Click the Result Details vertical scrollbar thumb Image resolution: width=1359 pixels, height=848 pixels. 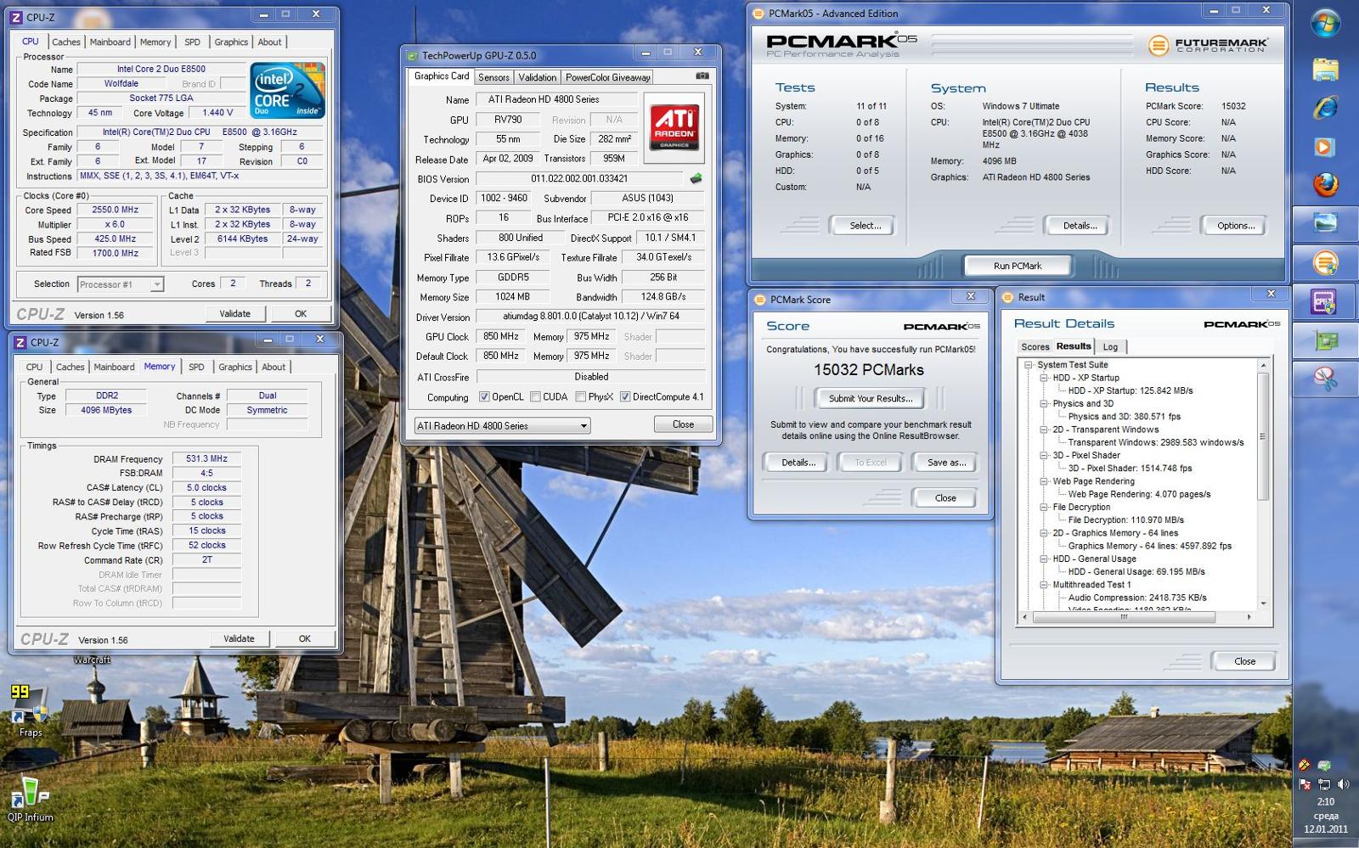tap(1263, 436)
